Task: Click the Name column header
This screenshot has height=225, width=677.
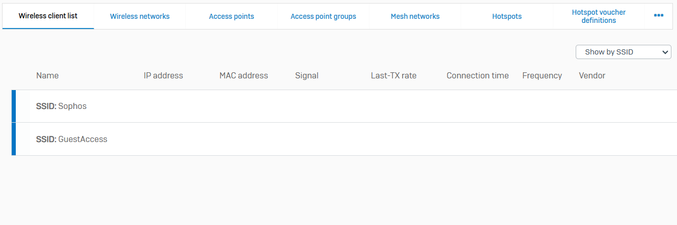Action: pyautogui.click(x=47, y=75)
